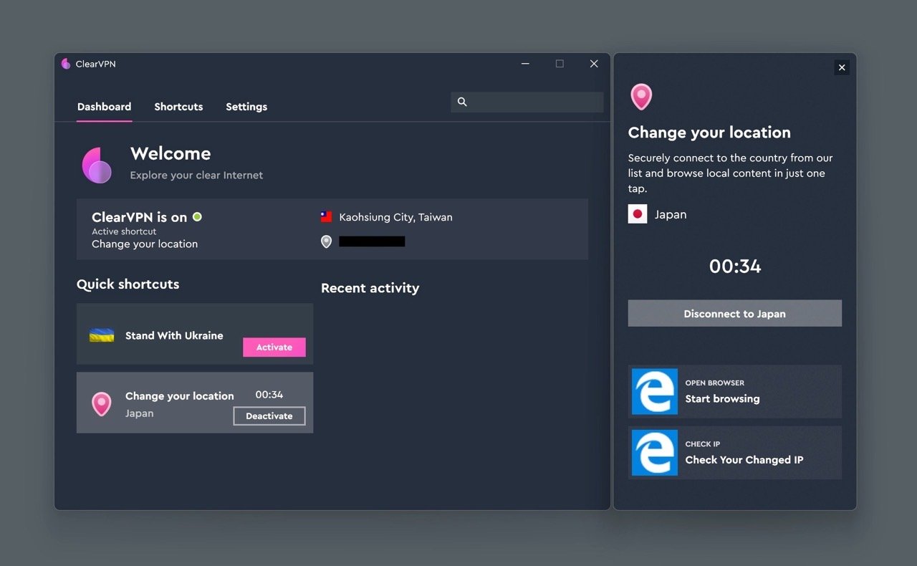Open the Dashboard tab
The width and height of the screenshot is (917, 566).
coord(104,107)
